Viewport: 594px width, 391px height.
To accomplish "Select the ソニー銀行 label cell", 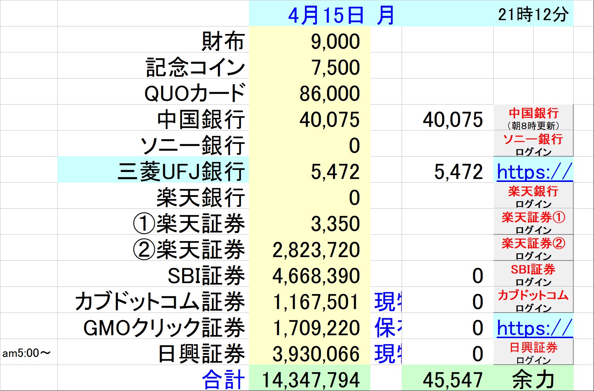I will 153,144.
